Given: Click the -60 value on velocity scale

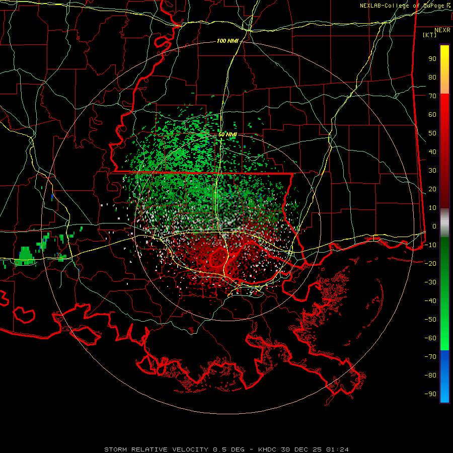Looking at the screenshot, I should click(430, 338).
